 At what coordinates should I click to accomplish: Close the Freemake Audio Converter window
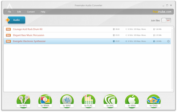click(171, 5)
